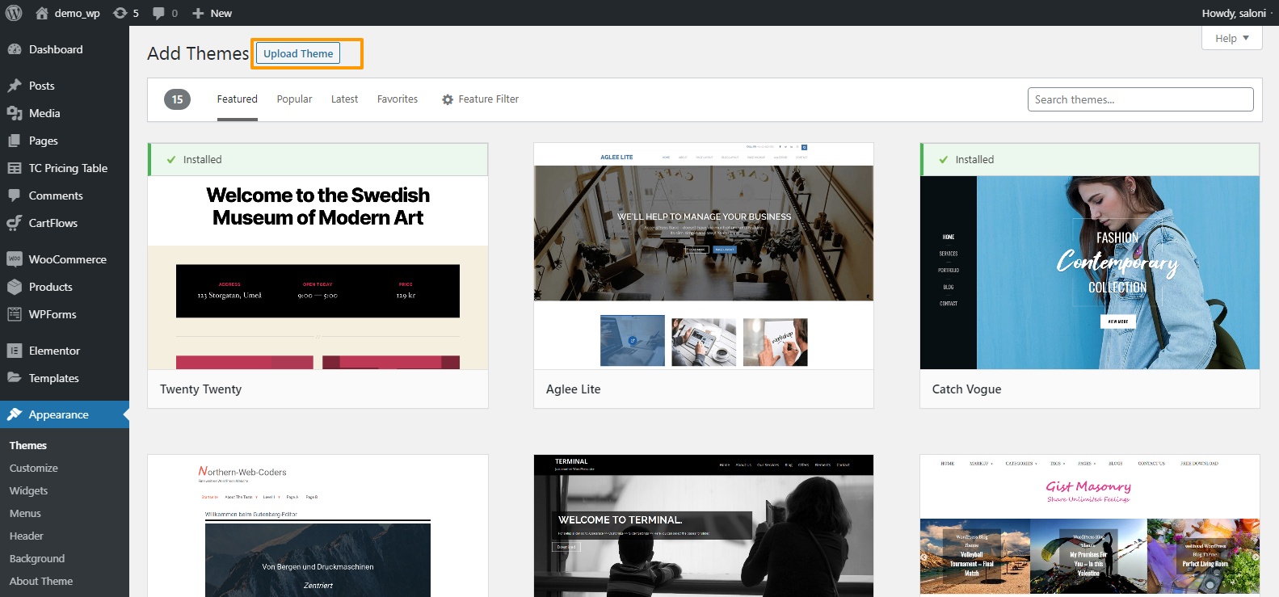This screenshot has height=597, width=1279.
Task: Open the Gist Masonry theme thumbnail
Action: tap(1090, 526)
